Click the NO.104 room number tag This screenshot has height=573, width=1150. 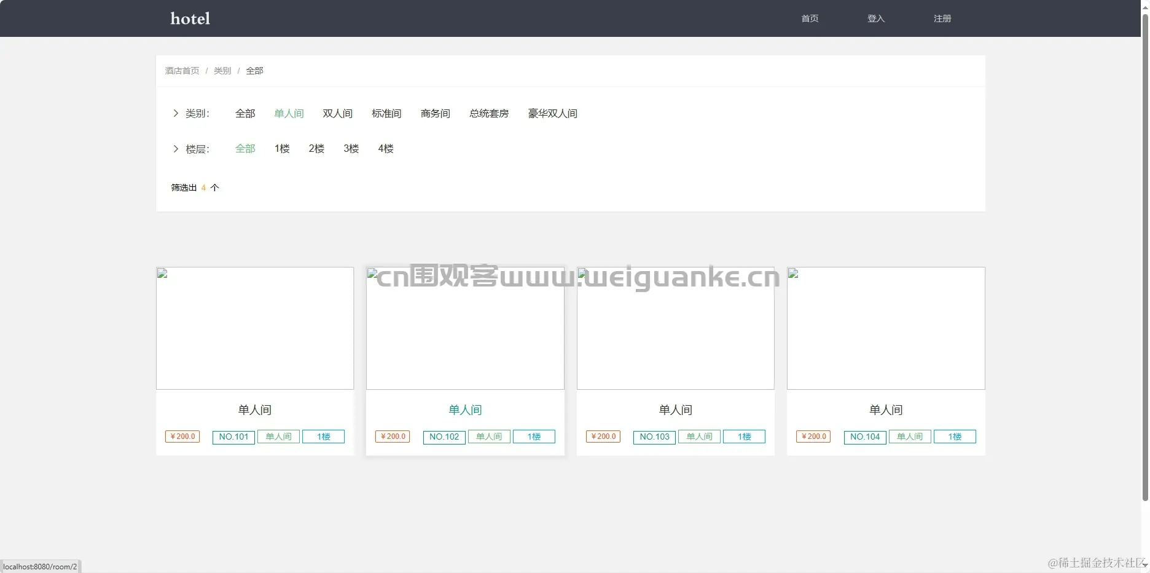[865, 437]
